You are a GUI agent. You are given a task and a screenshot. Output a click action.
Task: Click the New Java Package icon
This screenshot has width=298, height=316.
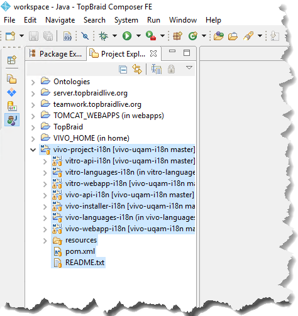coord(177,36)
